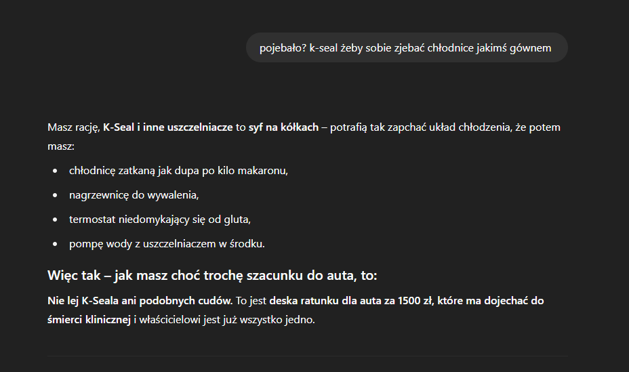This screenshot has width=629, height=372.
Task: Click the bullet dot before "chłodnicę zatkaną"
Action: tap(55, 171)
